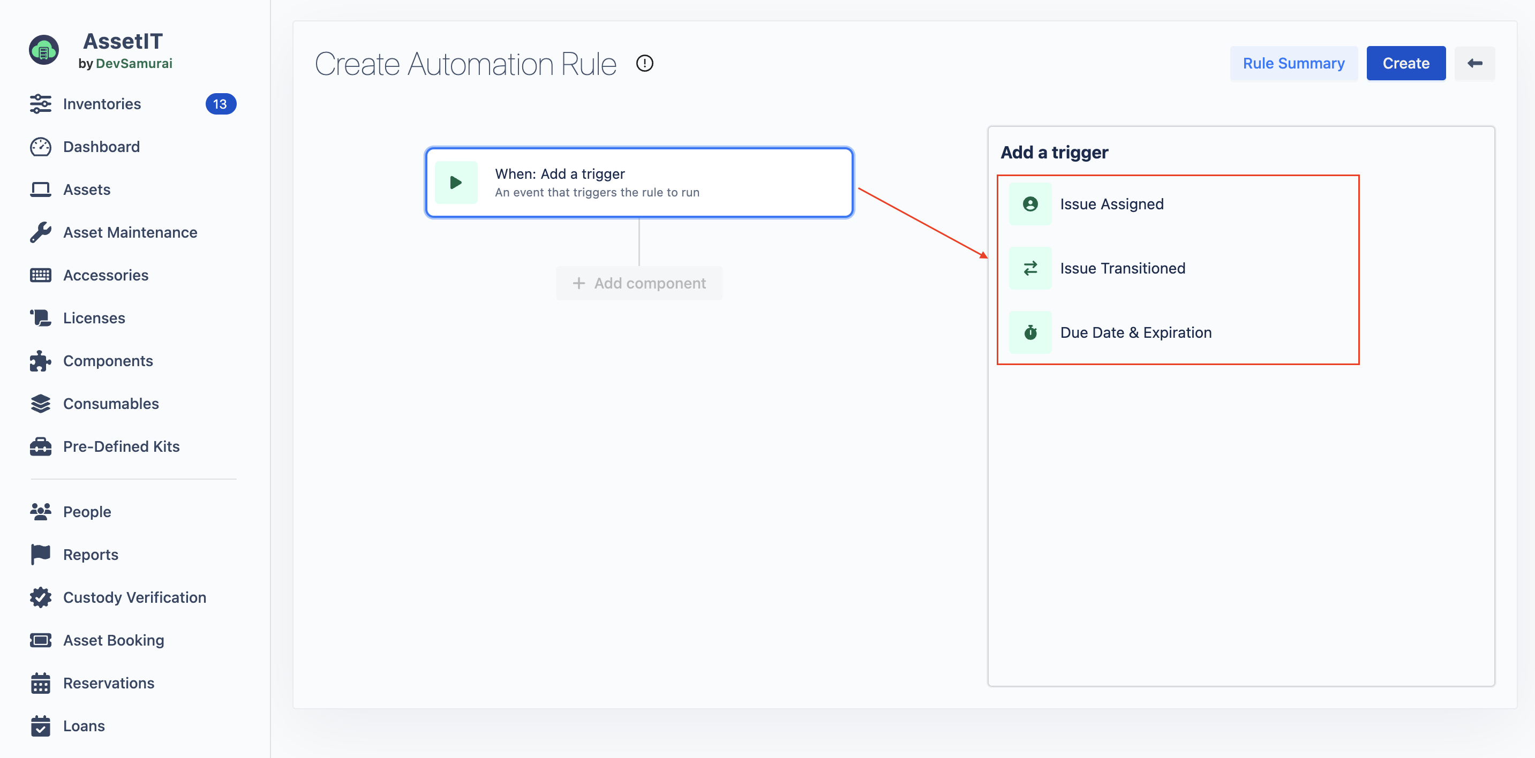Click the Components puzzle piece icon
The width and height of the screenshot is (1535, 758).
pyautogui.click(x=41, y=361)
